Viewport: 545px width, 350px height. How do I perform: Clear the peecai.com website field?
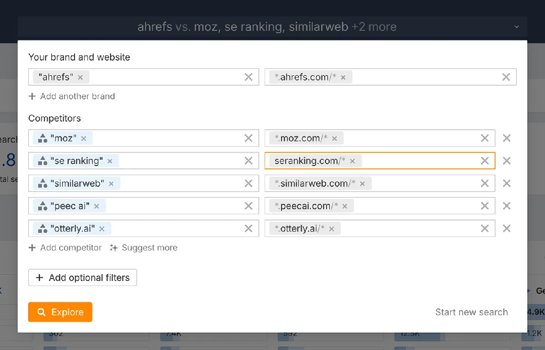[485, 206]
